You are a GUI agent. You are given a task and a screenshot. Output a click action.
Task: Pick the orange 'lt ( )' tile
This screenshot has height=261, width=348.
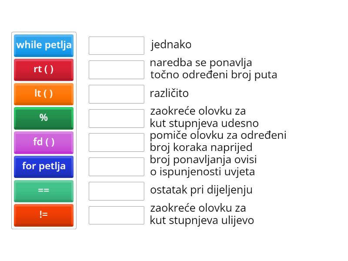coord(43,94)
